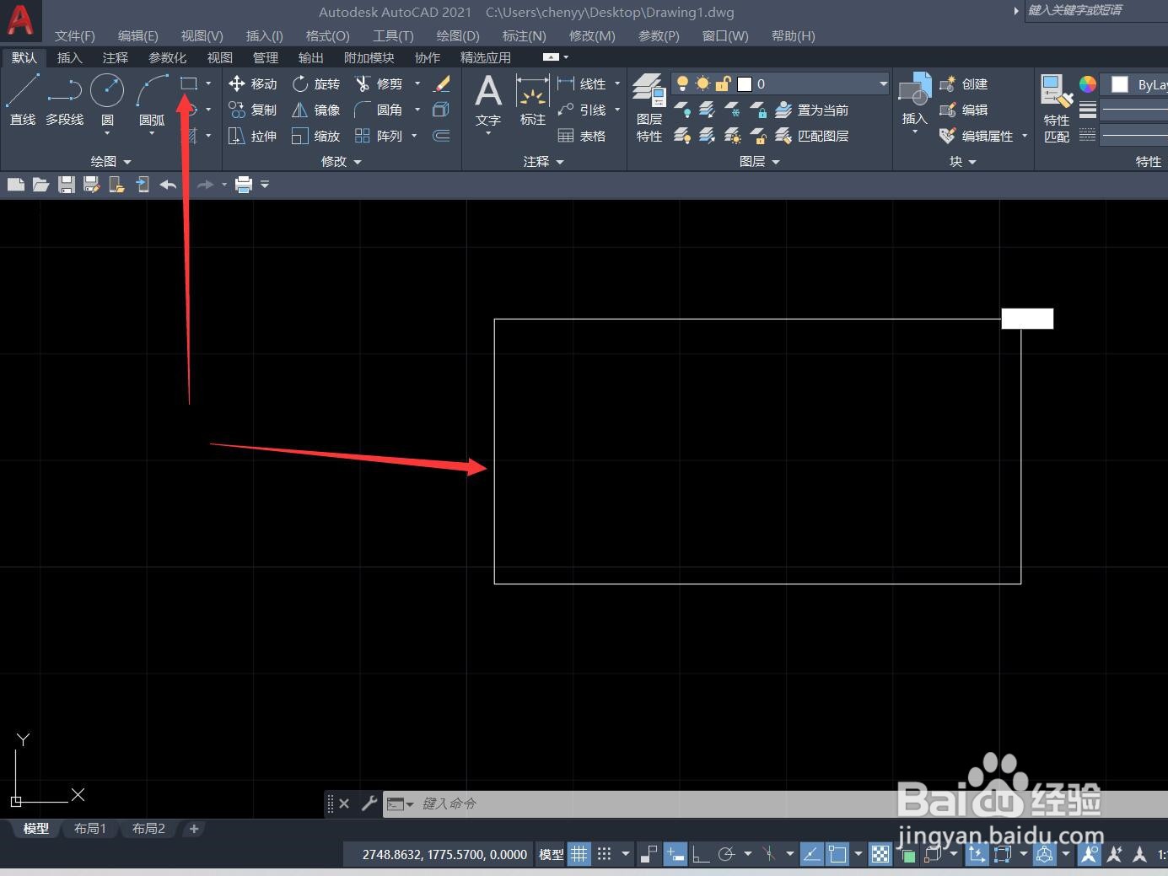Screen dimensions: 1168x876
Task: Expand the Modify (修改) panel
Action: [342, 161]
